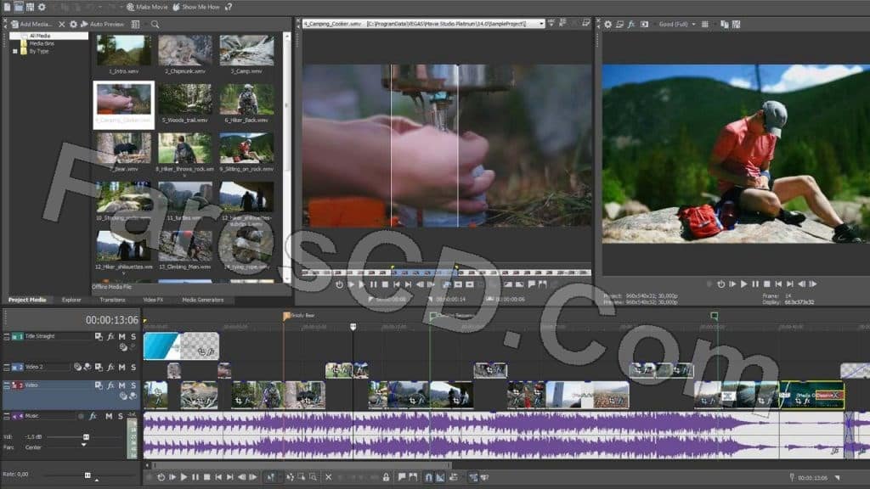Stop playback in the timeline transport bar
Viewport: 870px width, 489px height.
207,477
